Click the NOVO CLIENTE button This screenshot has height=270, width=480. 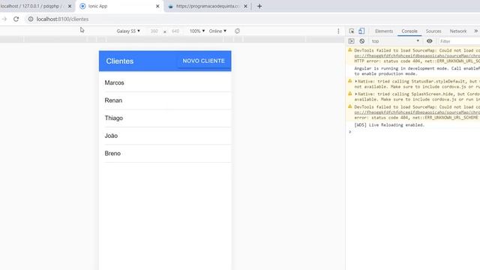point(203,61)
